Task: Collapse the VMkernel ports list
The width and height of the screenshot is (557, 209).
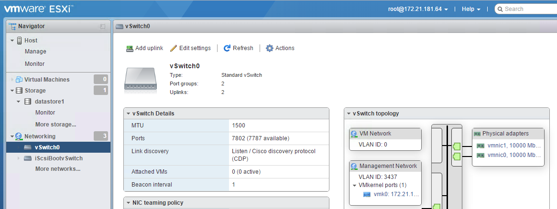Action: tap(354, 185)
